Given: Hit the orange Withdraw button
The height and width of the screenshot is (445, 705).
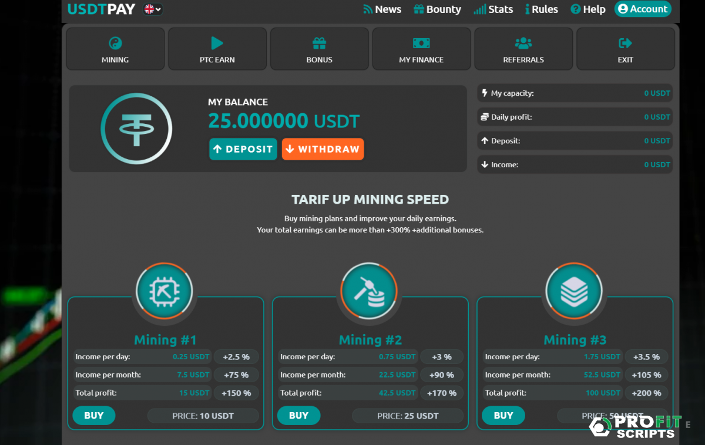Looking at the screenshot, I should coord(323,149).
